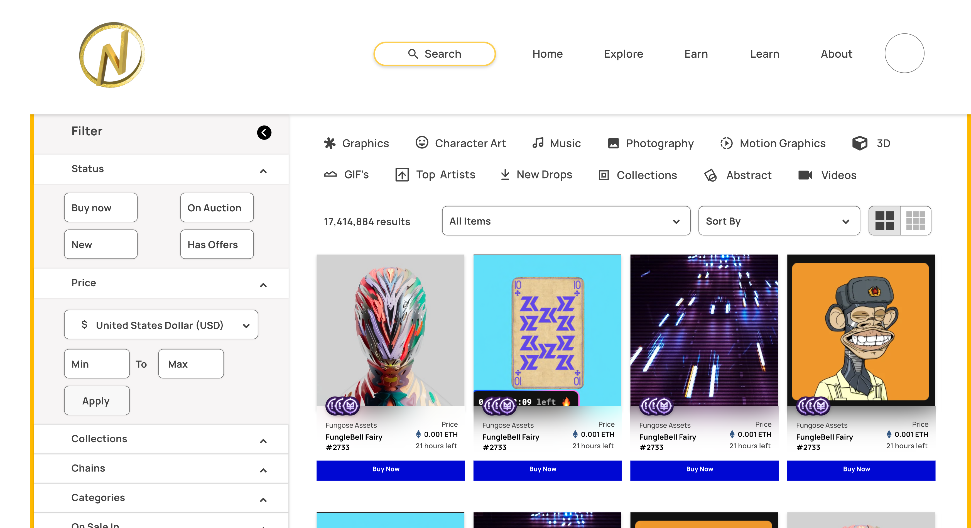The height and width of the screenshot is (528, 971).
Task: Apply the price range filter
Action: pyautogui.click(x=97, y=400)
